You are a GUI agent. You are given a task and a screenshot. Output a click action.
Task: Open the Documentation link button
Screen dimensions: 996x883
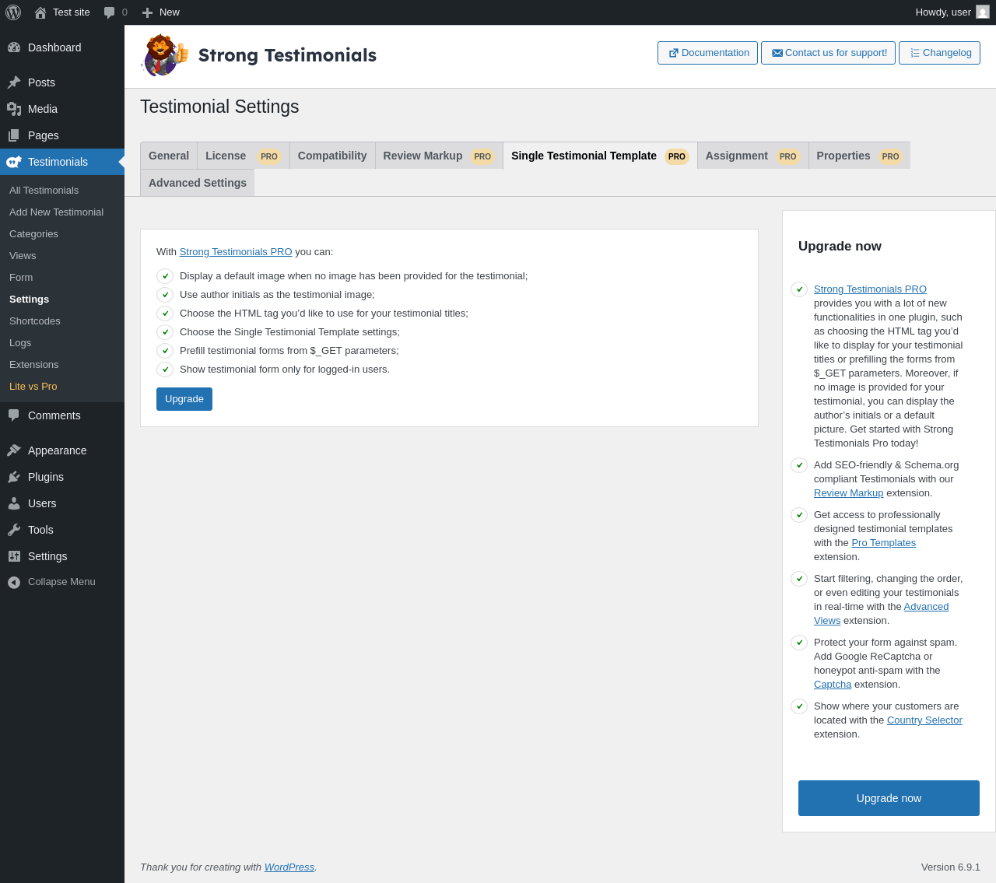pyautogui.click(x=707, y=53)
